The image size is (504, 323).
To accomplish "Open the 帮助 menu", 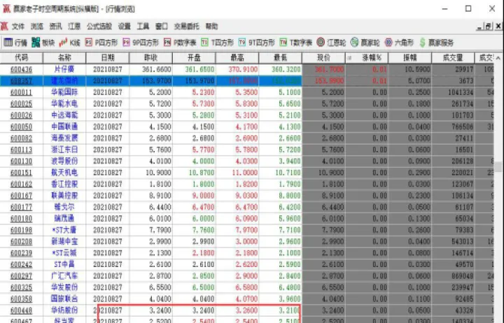I will point(211,27).
